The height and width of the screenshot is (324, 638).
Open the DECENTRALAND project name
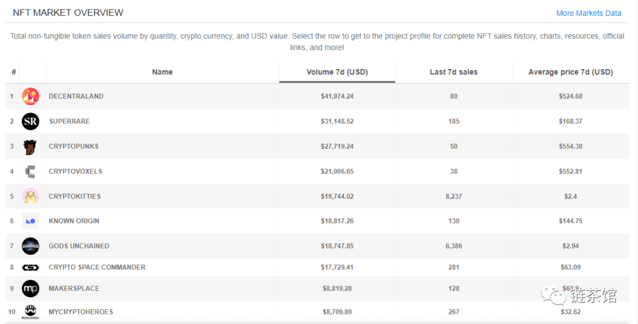[x=76, y=96]
